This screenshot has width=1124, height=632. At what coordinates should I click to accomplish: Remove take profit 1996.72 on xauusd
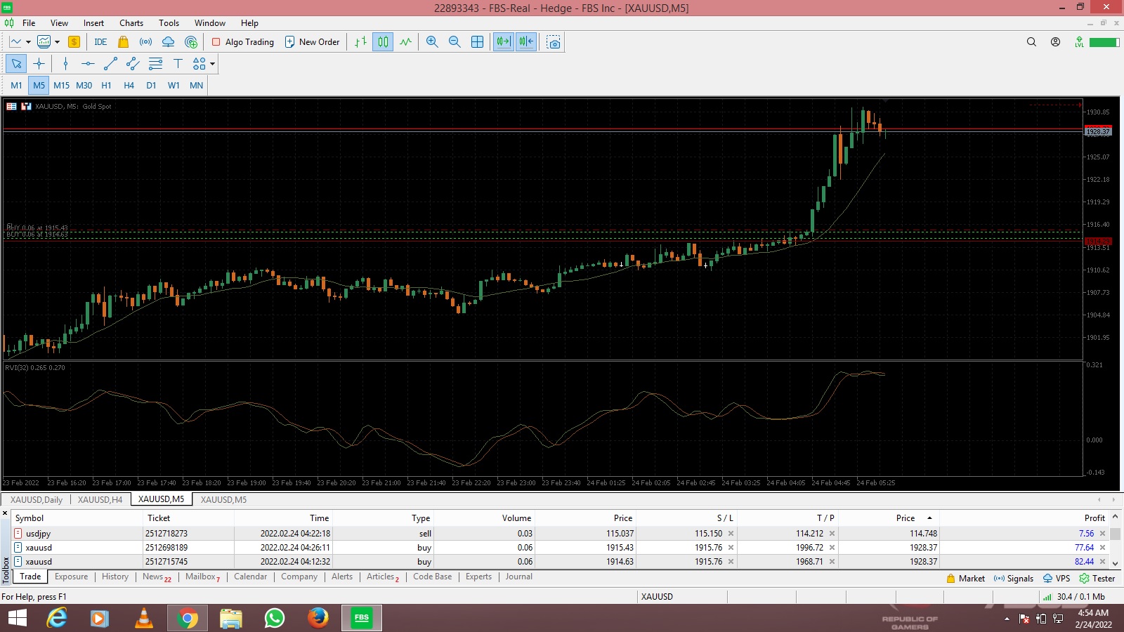click(832, 548)
